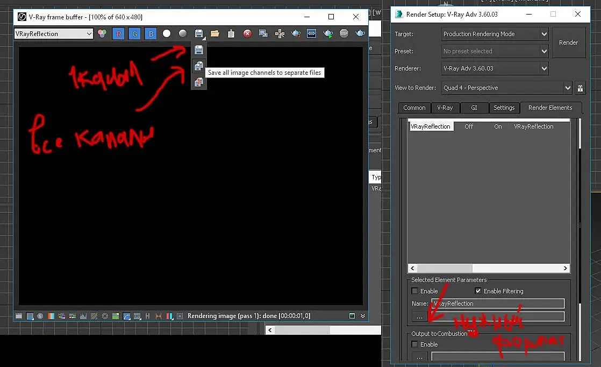Viewport: 601px width, 367px height.
Task: Click left arrow of 3ds Max viewport scrollbar
Action: point(270,330)
